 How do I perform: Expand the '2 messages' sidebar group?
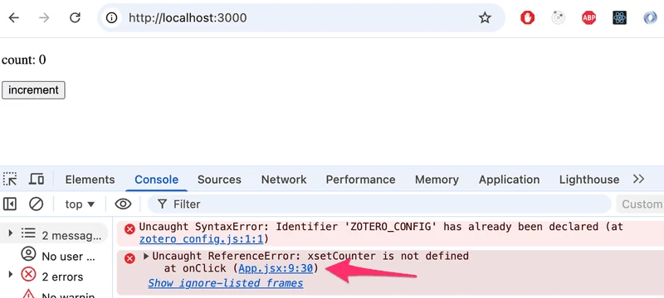click(x=11, y=233)
